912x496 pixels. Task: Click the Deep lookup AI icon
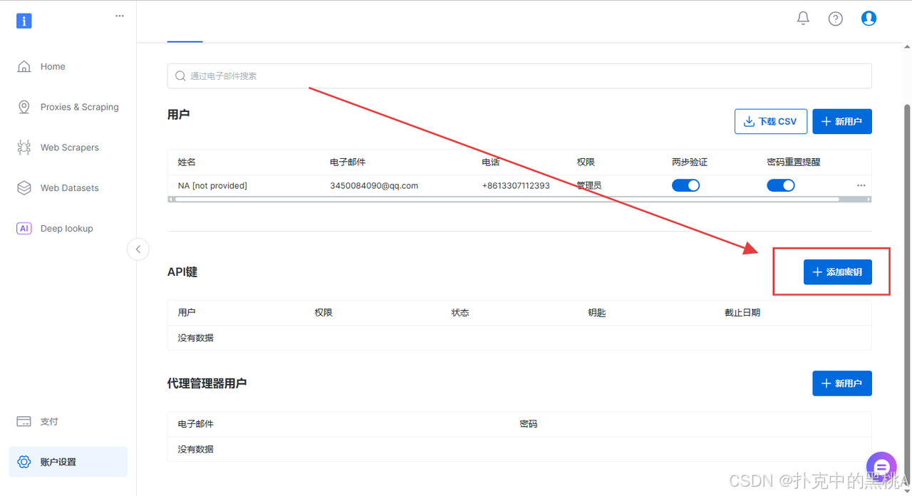pos(24,229)
